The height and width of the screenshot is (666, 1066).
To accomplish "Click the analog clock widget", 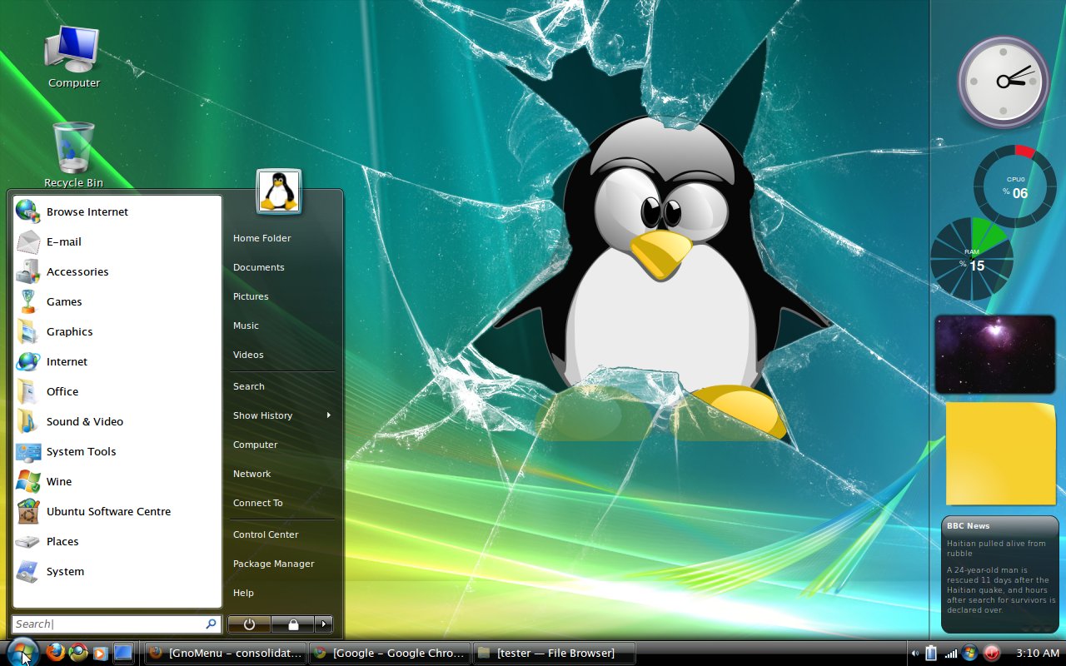I will (x=1004, y=82).
